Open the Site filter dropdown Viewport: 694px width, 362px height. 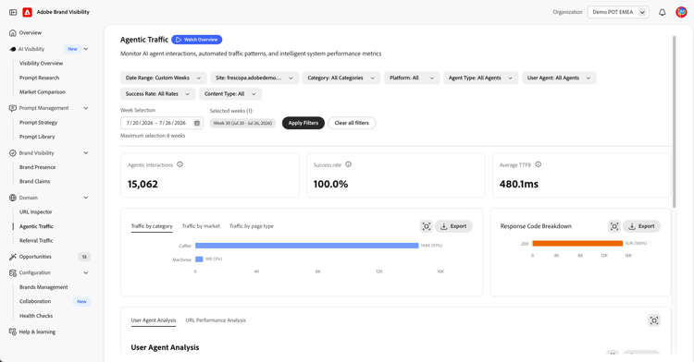click(x=254, y=78)
